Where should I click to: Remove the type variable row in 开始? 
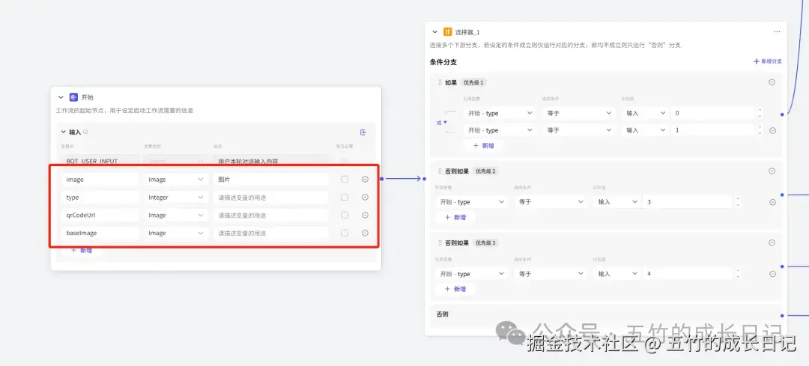point(366,197)
